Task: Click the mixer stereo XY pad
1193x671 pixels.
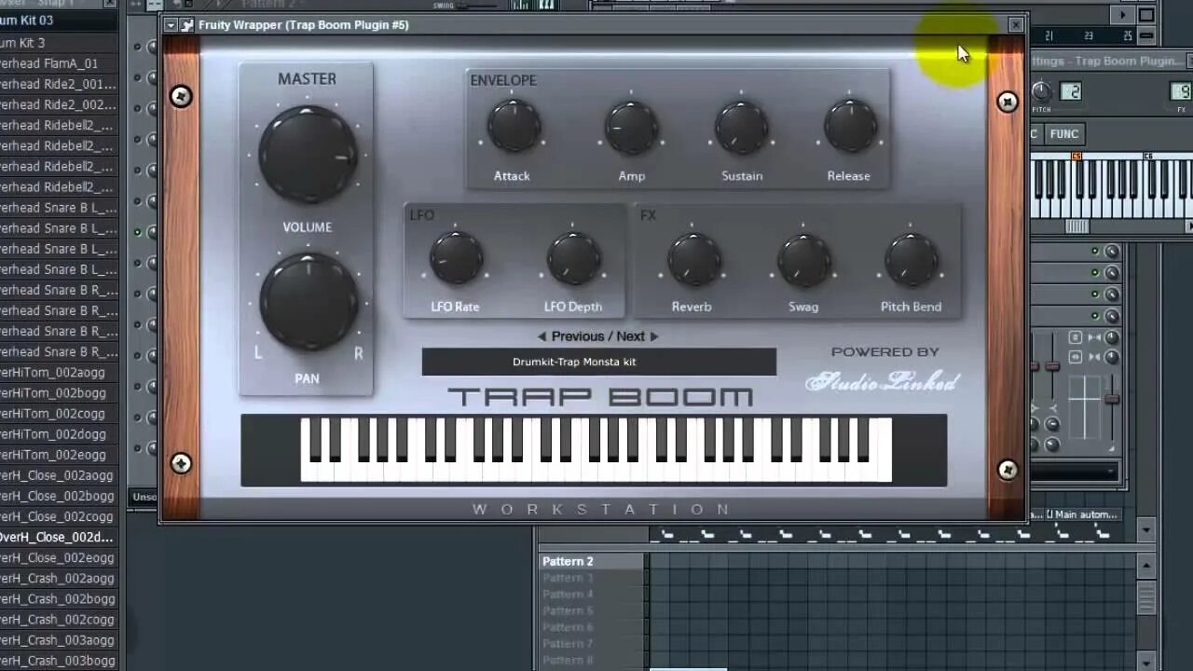Action: click(1084, 407)
